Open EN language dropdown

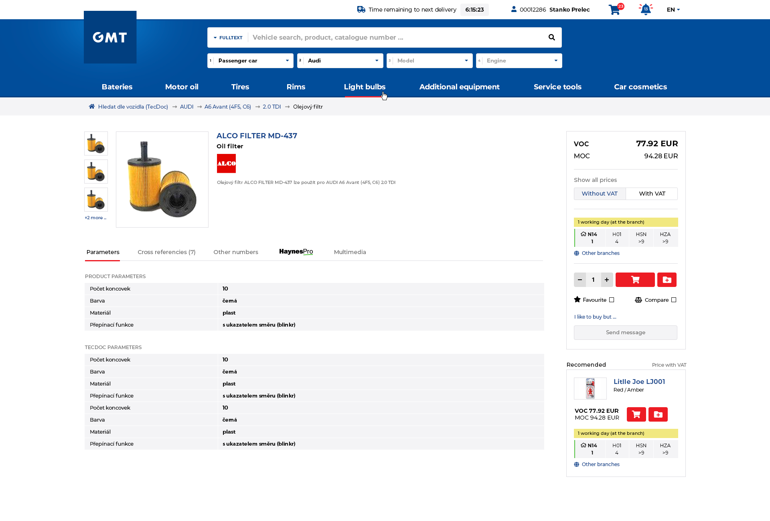point(673,10)
